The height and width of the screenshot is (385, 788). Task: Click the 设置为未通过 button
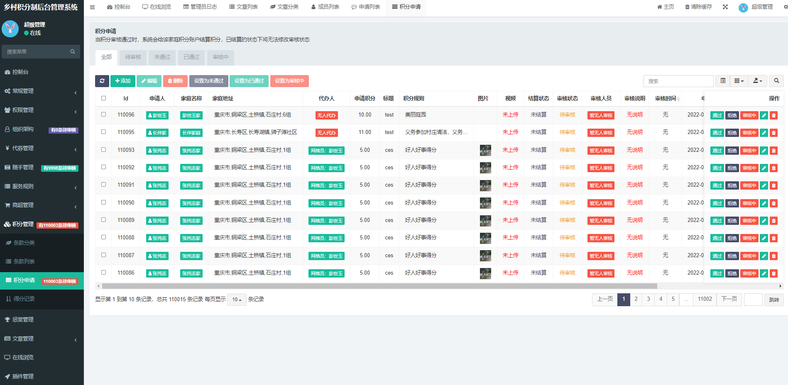pos(209,81)
